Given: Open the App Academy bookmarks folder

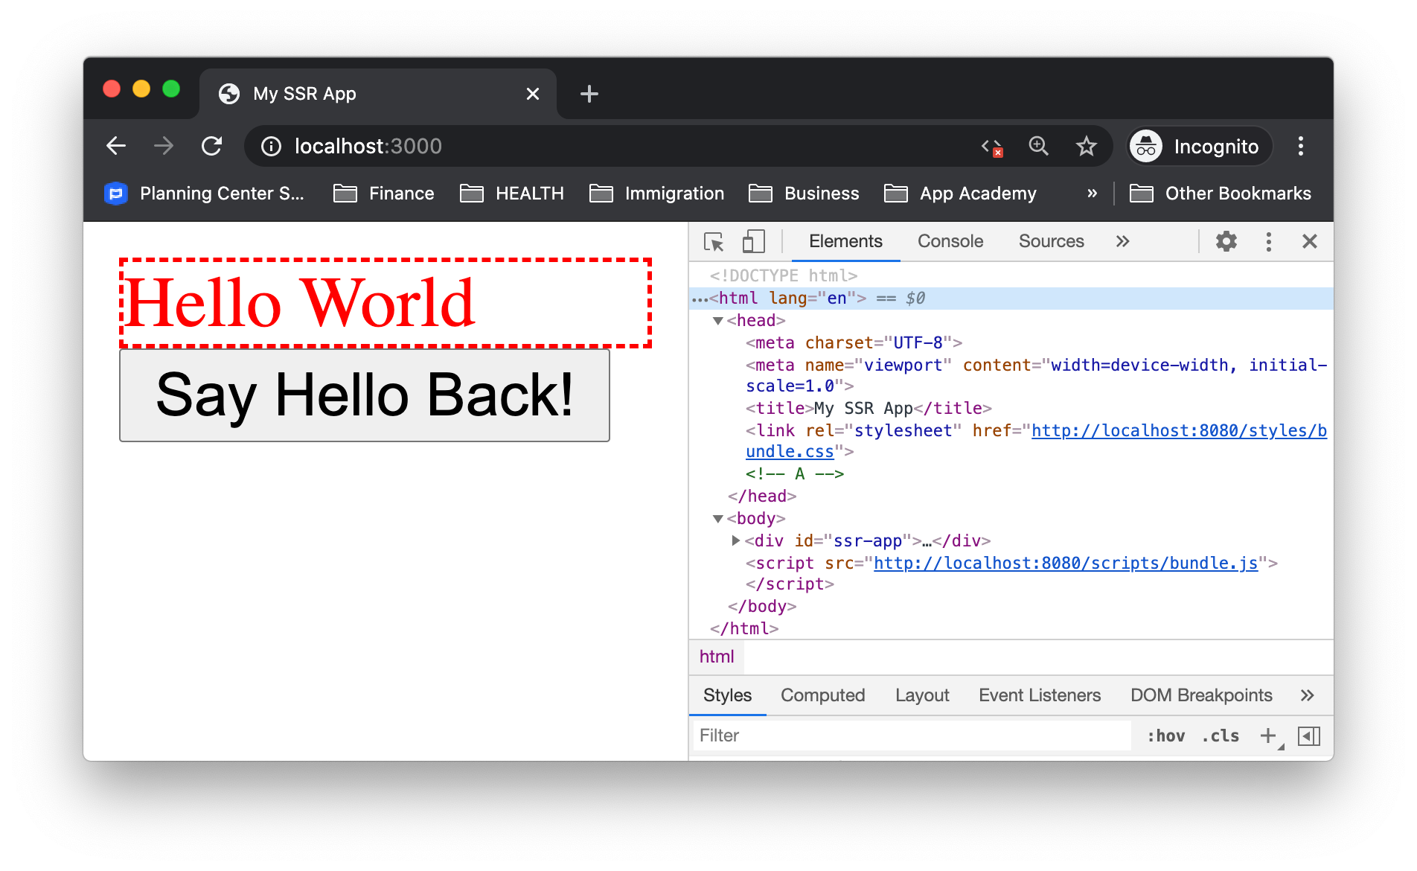Looking at the screenshot, I should pos(960,194).
